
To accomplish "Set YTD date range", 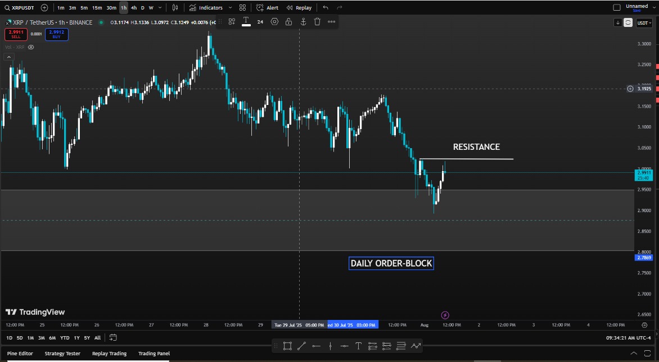I will pos(65,338).
